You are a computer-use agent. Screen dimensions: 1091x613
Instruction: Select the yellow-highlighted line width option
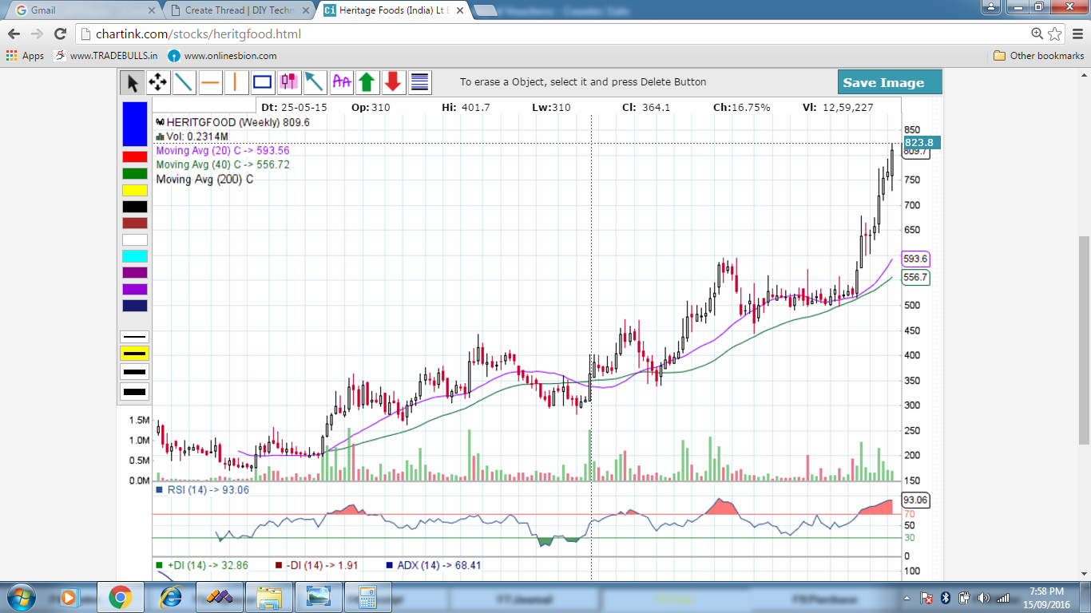coord(134,354)
